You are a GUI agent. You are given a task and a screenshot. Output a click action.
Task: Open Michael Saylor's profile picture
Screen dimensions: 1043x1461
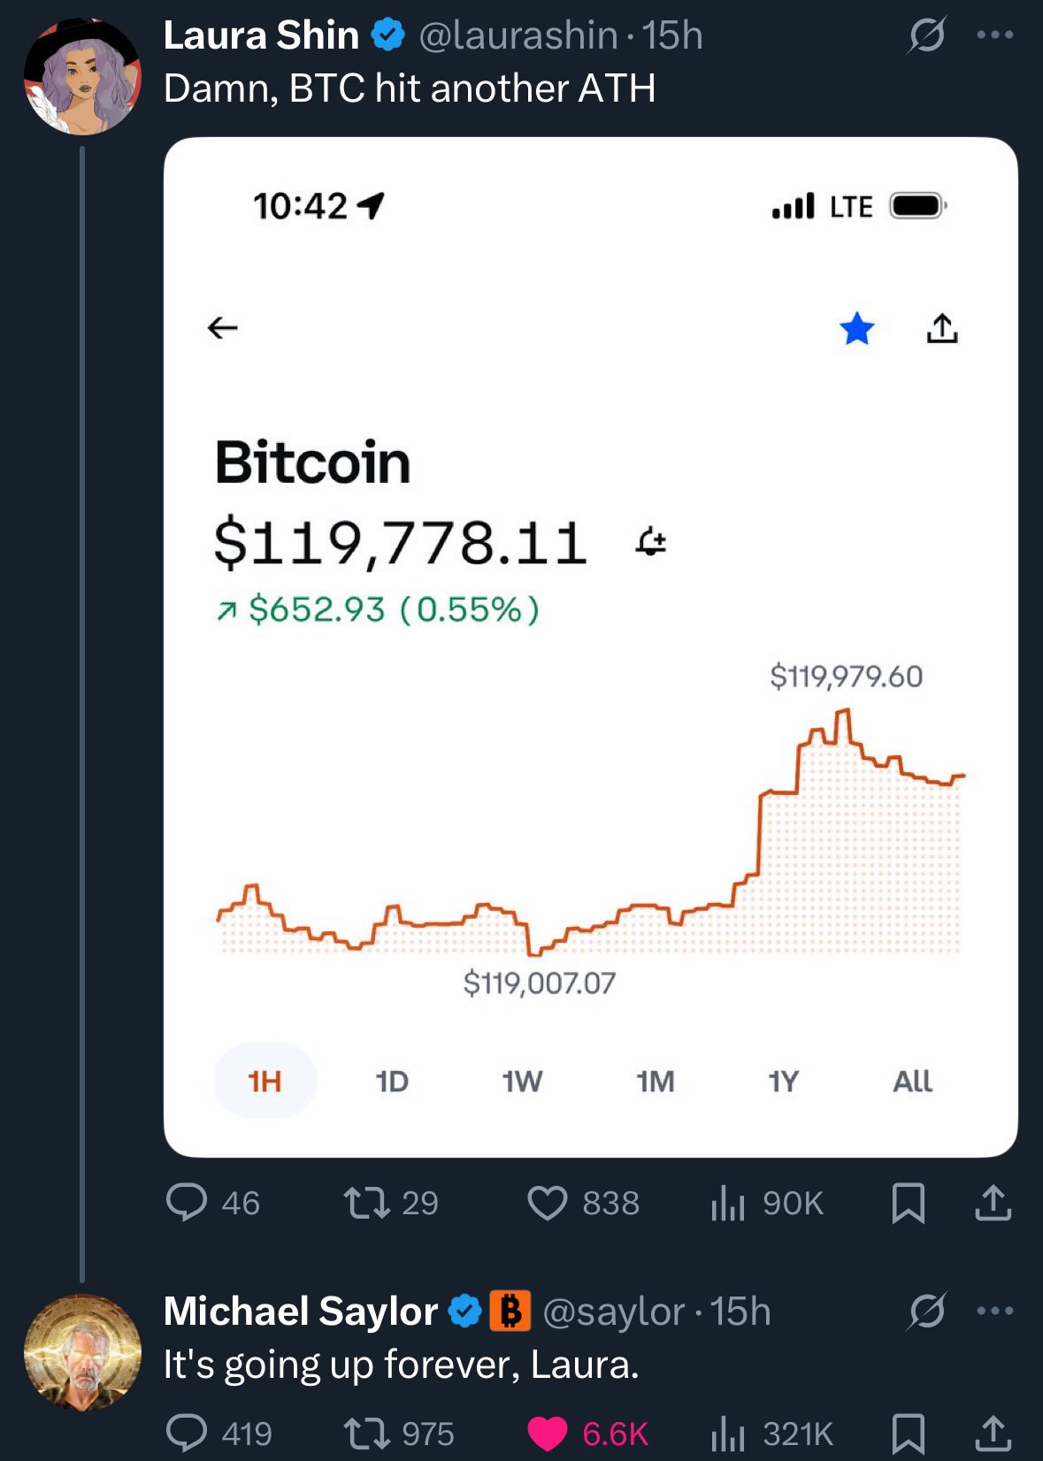click(82, 1351)
